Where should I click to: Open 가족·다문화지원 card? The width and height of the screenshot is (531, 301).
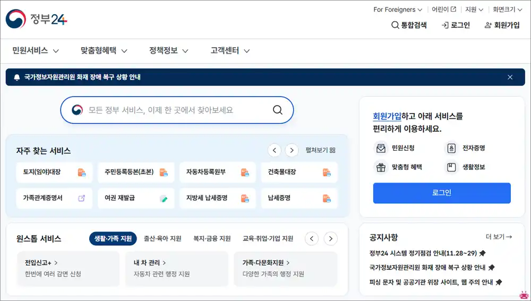[286, 269]
